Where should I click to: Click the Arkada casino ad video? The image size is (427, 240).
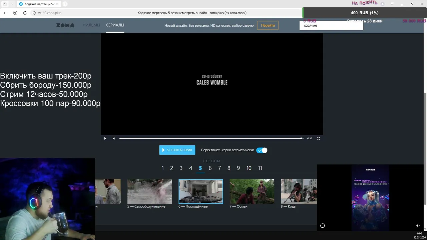point(370,198)
